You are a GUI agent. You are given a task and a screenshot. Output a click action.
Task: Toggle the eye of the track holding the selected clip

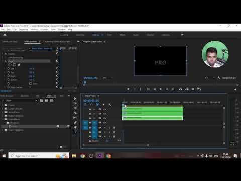coord(104,118)
